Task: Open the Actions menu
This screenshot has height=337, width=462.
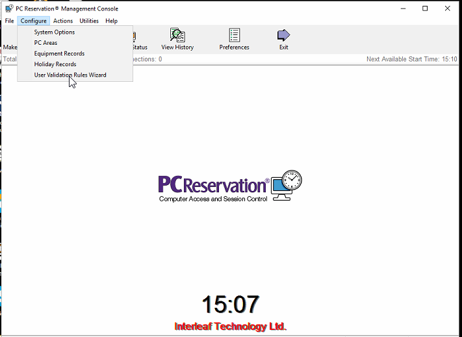Action: point(63,21)
